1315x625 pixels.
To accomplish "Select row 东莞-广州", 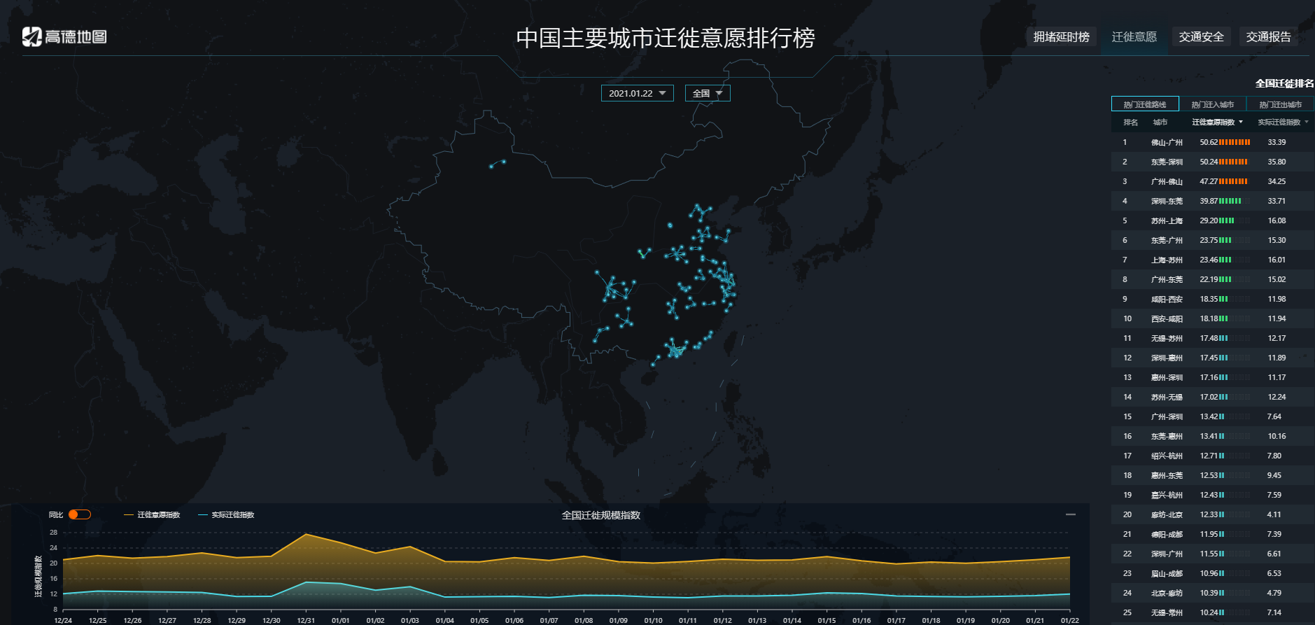I will (x=1213, y=240).
